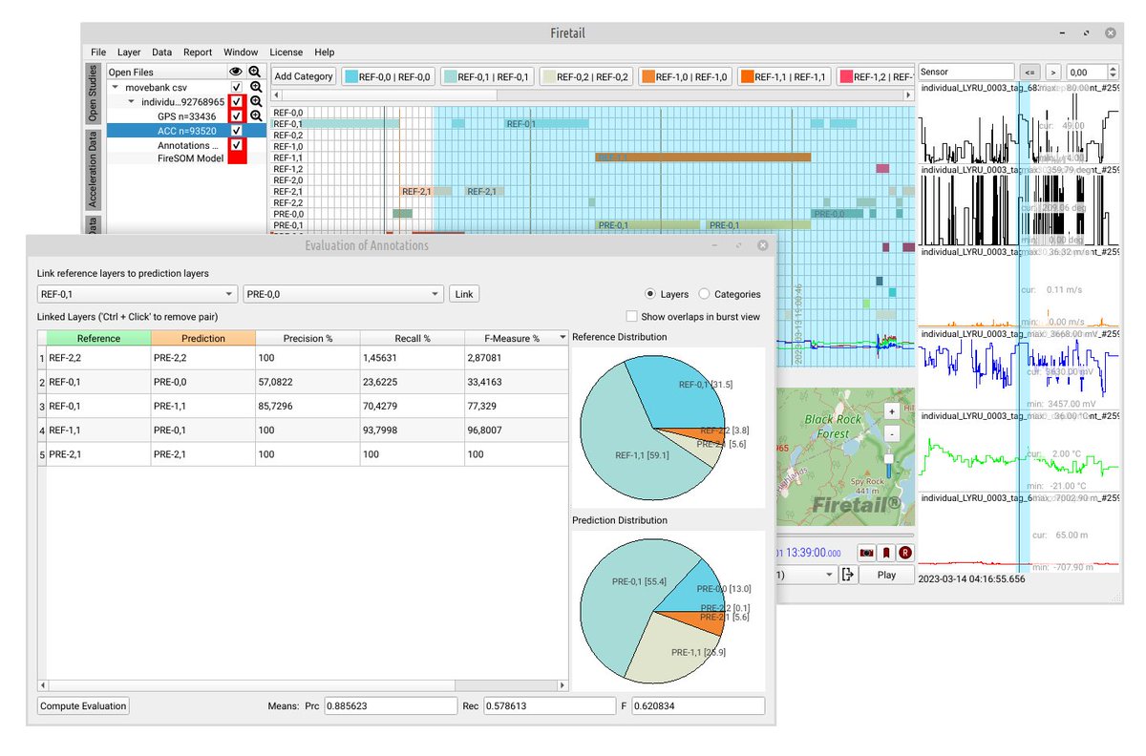Select the Categories radio button
Image resolution: width=1146 pixels, height=756 pixels.
[705, 294]
